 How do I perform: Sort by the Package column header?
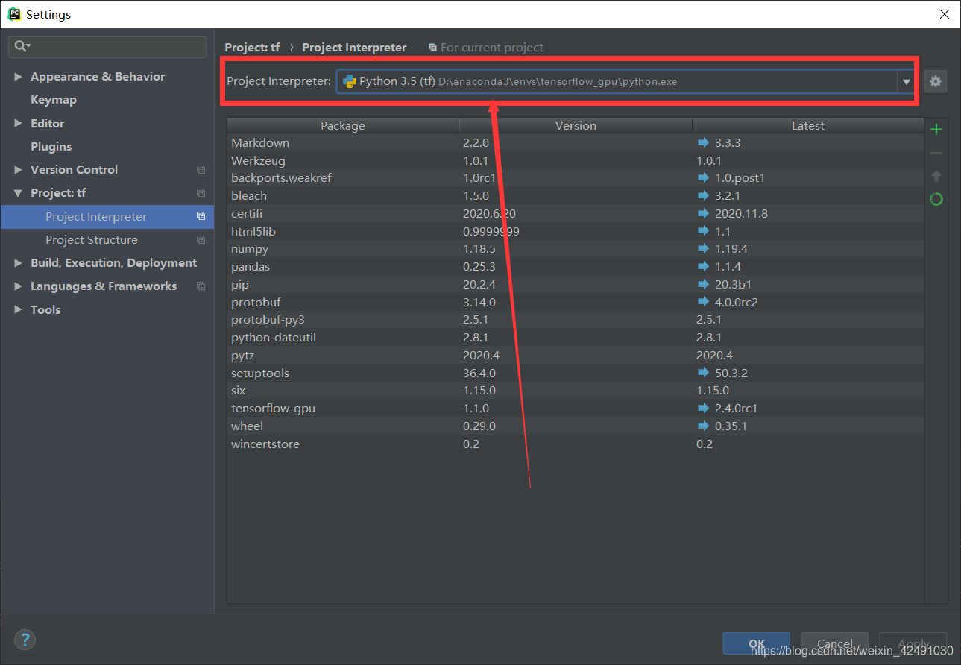pos(343,126)
